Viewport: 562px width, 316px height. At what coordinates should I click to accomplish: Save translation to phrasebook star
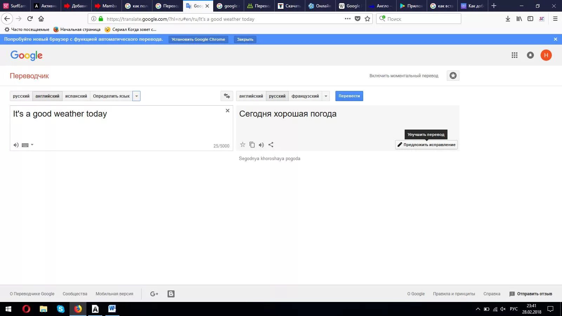(x=243, y=145)
